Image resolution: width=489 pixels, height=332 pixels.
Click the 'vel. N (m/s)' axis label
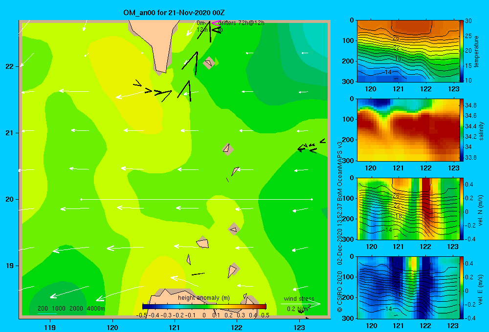(x=481, y=210)
